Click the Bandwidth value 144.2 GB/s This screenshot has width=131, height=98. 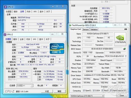pos(118,71)
